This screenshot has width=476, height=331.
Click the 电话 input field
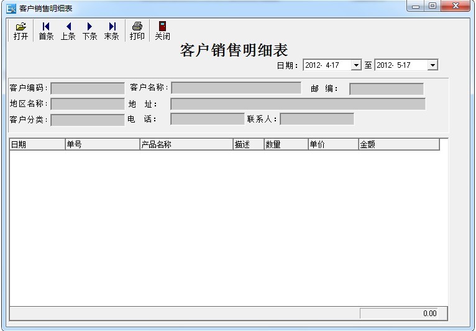tap(208, 119)
